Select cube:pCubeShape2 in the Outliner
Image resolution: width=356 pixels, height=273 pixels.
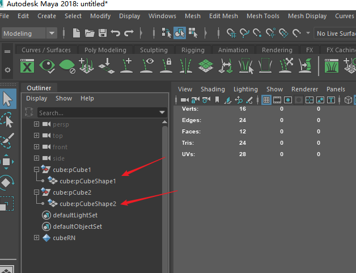click(87, 204)
